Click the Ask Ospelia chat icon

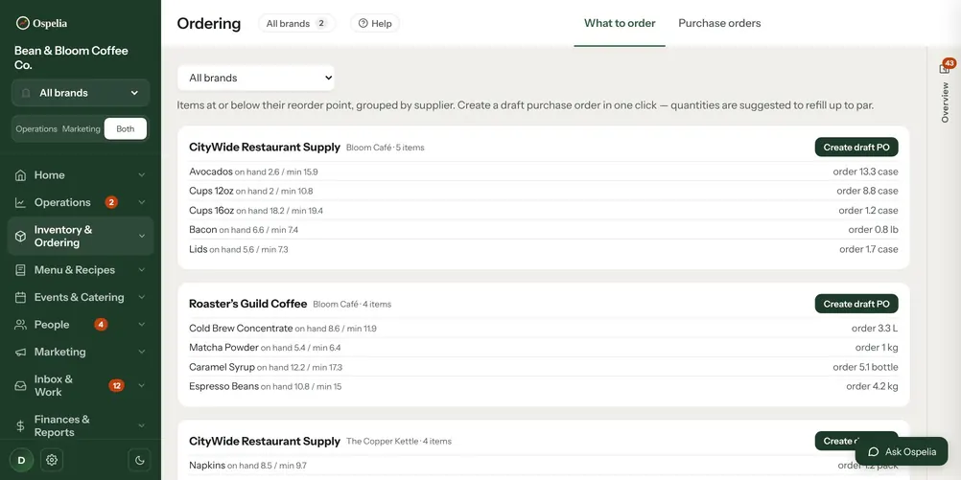point(874,452)
